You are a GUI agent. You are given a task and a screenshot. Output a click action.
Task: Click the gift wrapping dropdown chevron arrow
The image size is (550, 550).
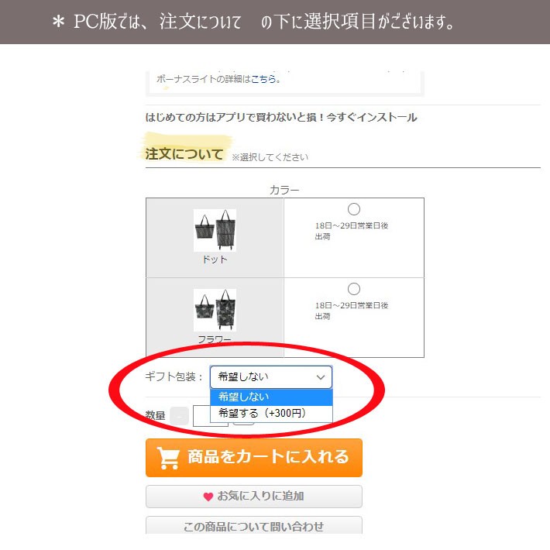coord(321,377)
